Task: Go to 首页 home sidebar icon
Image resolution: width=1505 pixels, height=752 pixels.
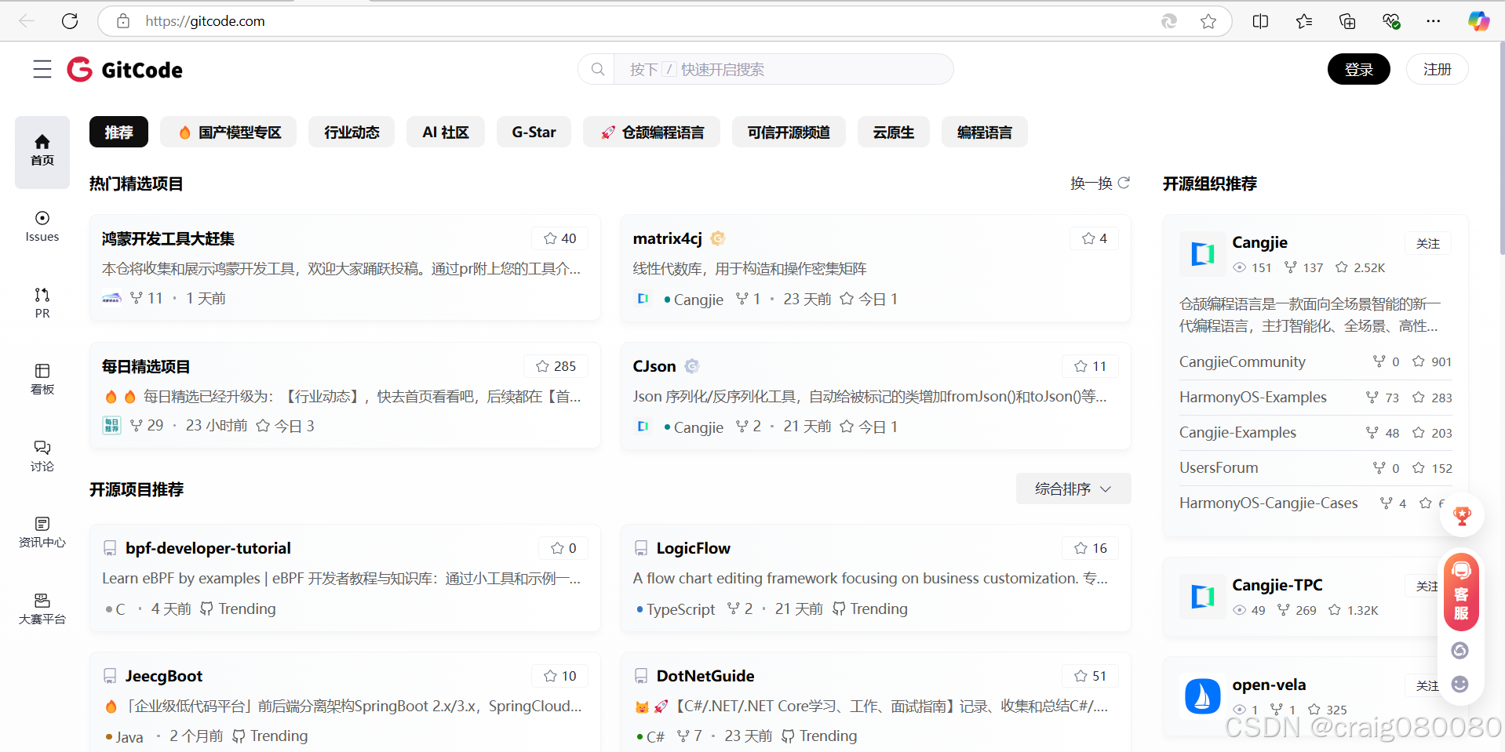Action: [x=42, y=152]
